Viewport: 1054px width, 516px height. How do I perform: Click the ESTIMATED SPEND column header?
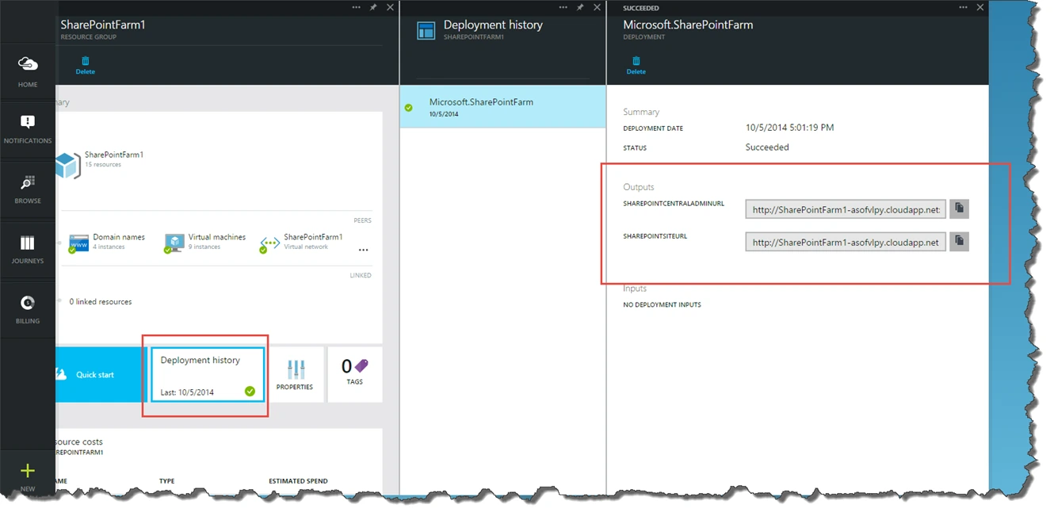298,481
